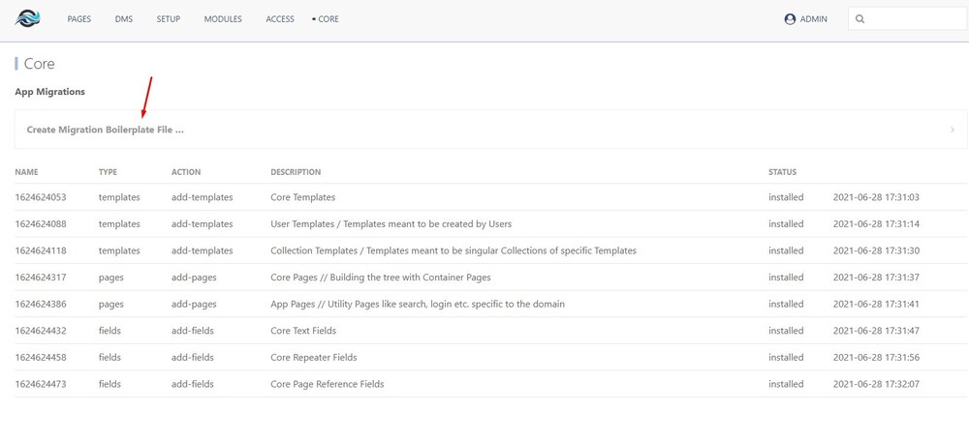
Task: Select the Core menu item
Action: (328, 18)
